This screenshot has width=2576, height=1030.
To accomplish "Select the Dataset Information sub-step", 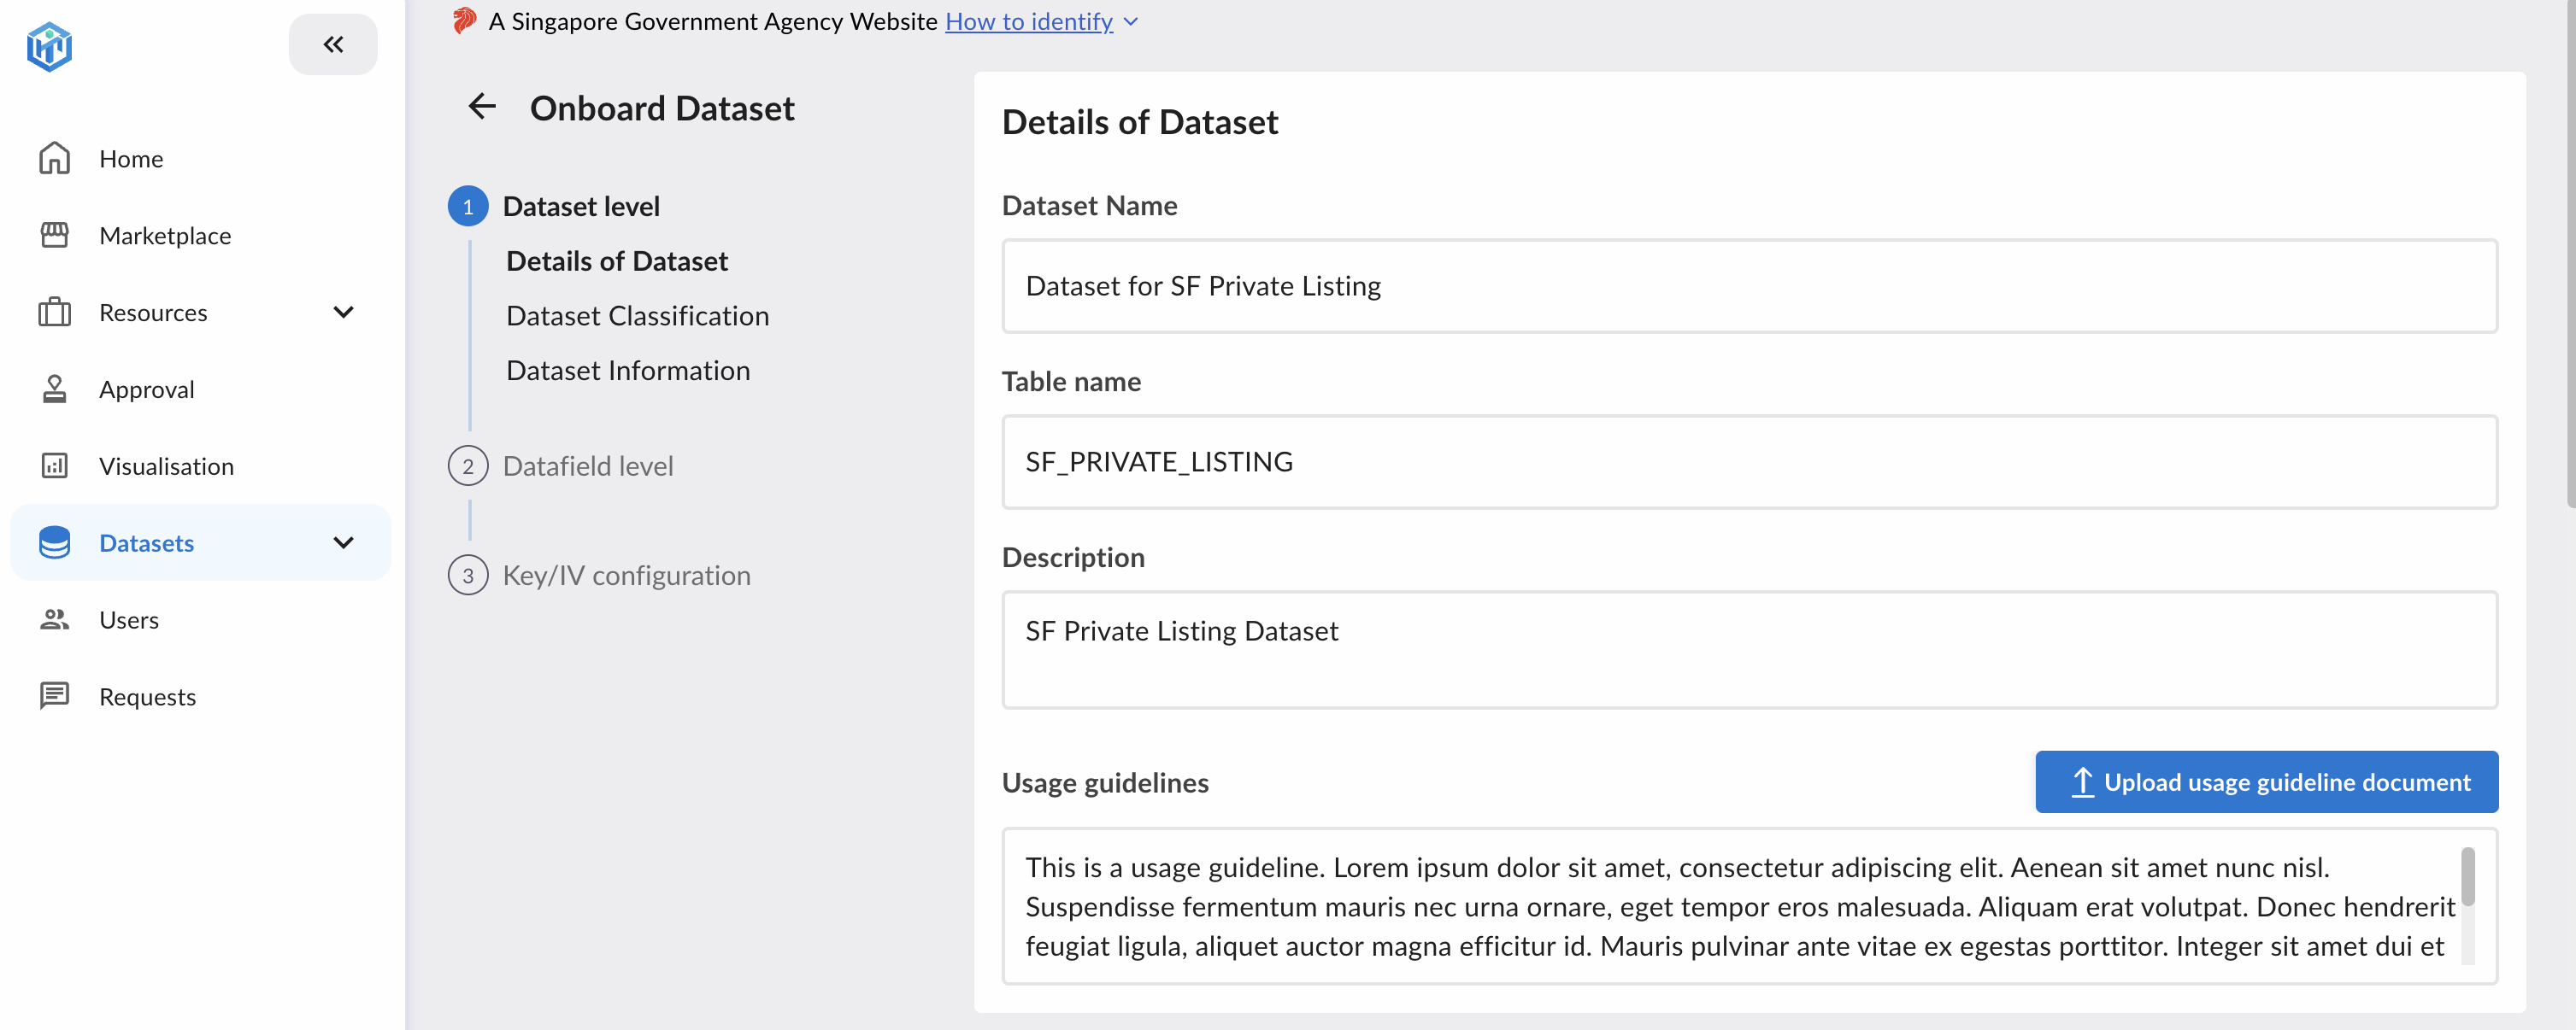I will click(628, 371).
